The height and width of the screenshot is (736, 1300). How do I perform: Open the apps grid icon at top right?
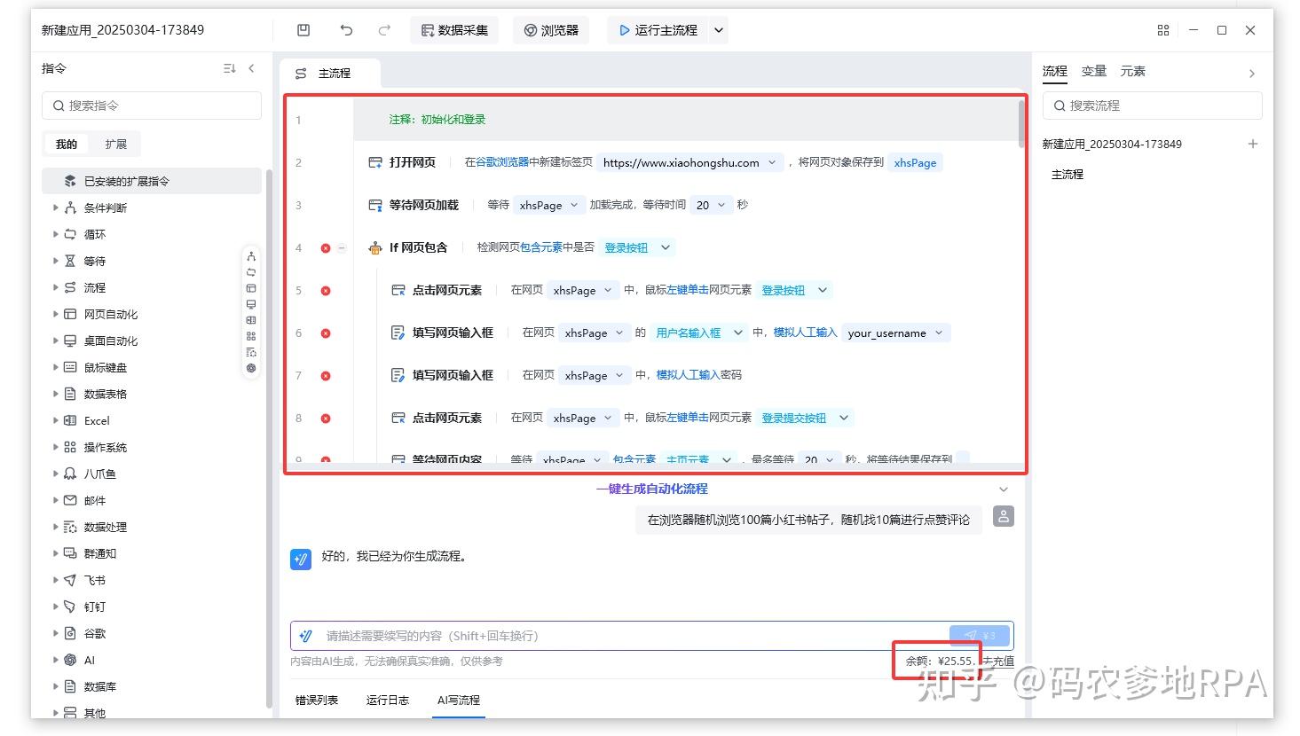(x=1162, y=29)
